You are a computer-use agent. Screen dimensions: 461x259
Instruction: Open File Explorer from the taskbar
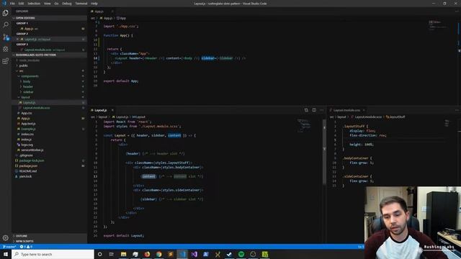click(123, 254)
